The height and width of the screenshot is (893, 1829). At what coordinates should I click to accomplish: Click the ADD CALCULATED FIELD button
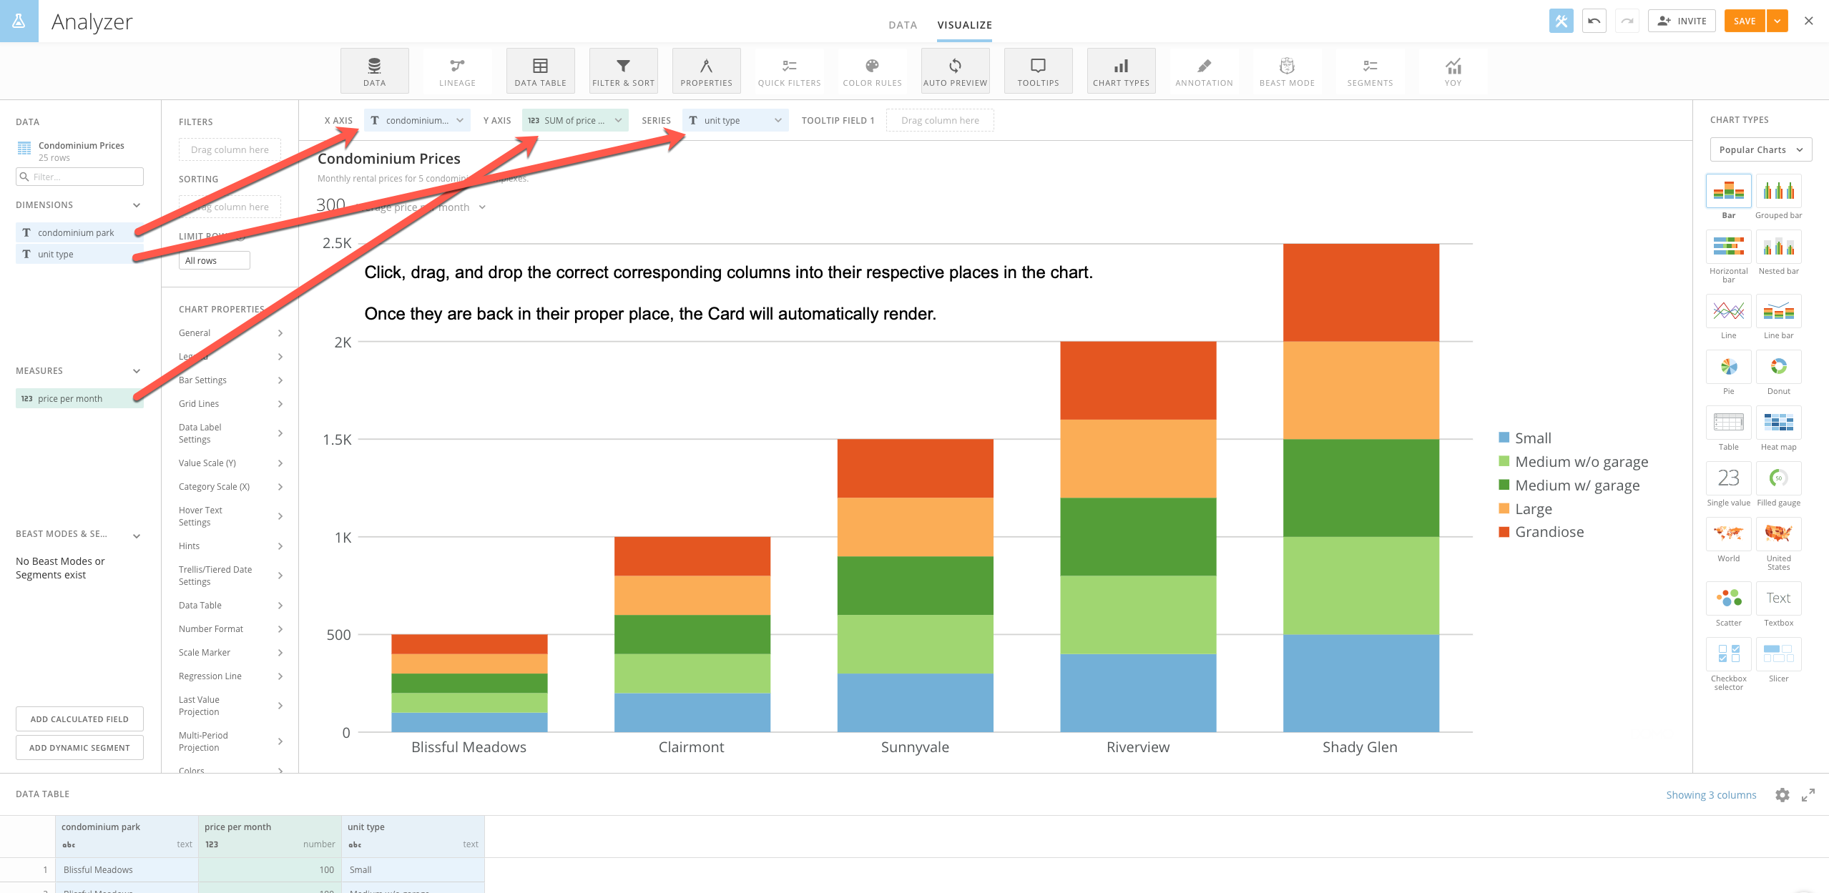79,719
